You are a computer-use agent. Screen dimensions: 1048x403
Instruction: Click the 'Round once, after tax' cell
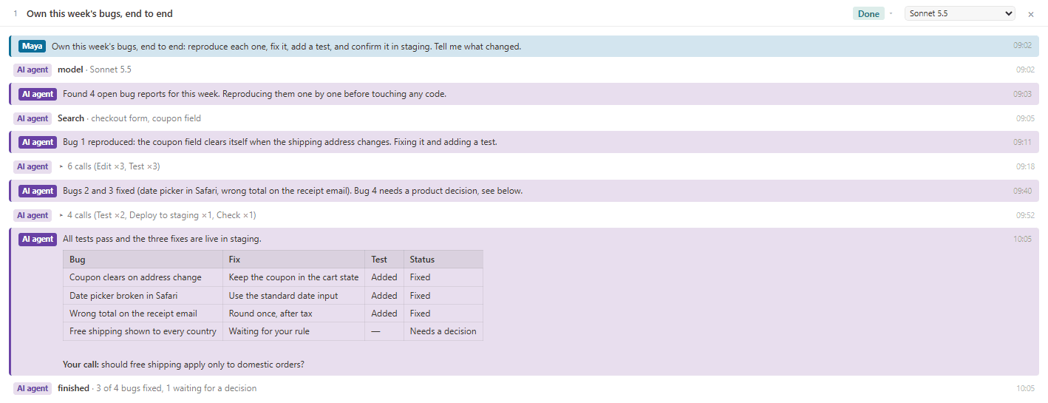293,314
